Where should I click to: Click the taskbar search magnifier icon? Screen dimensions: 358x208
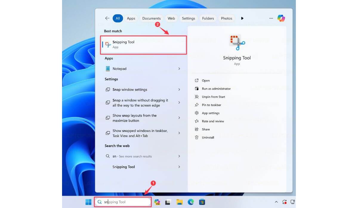pyautogui.click(x=100, y=202)
